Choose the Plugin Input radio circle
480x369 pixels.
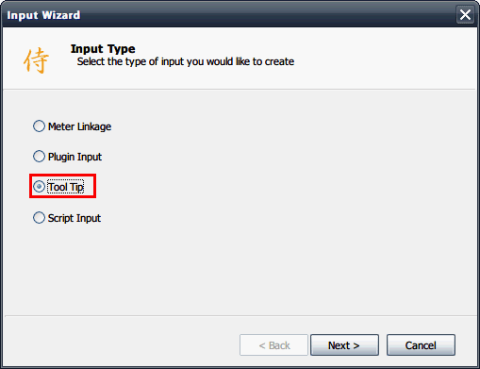click(39, 157)
